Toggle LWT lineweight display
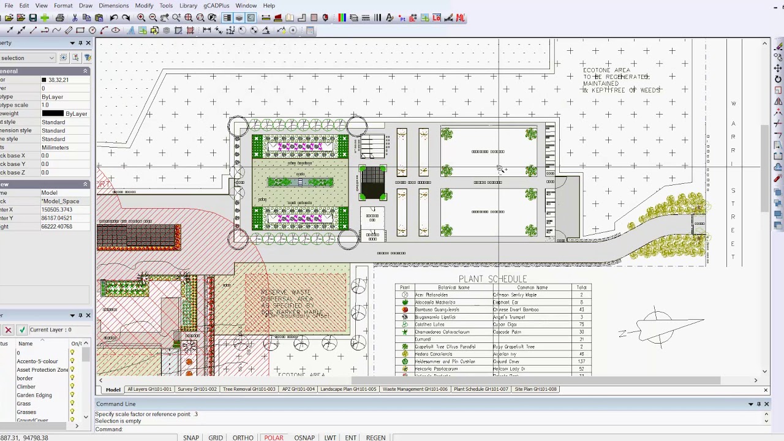 (330, 437)
